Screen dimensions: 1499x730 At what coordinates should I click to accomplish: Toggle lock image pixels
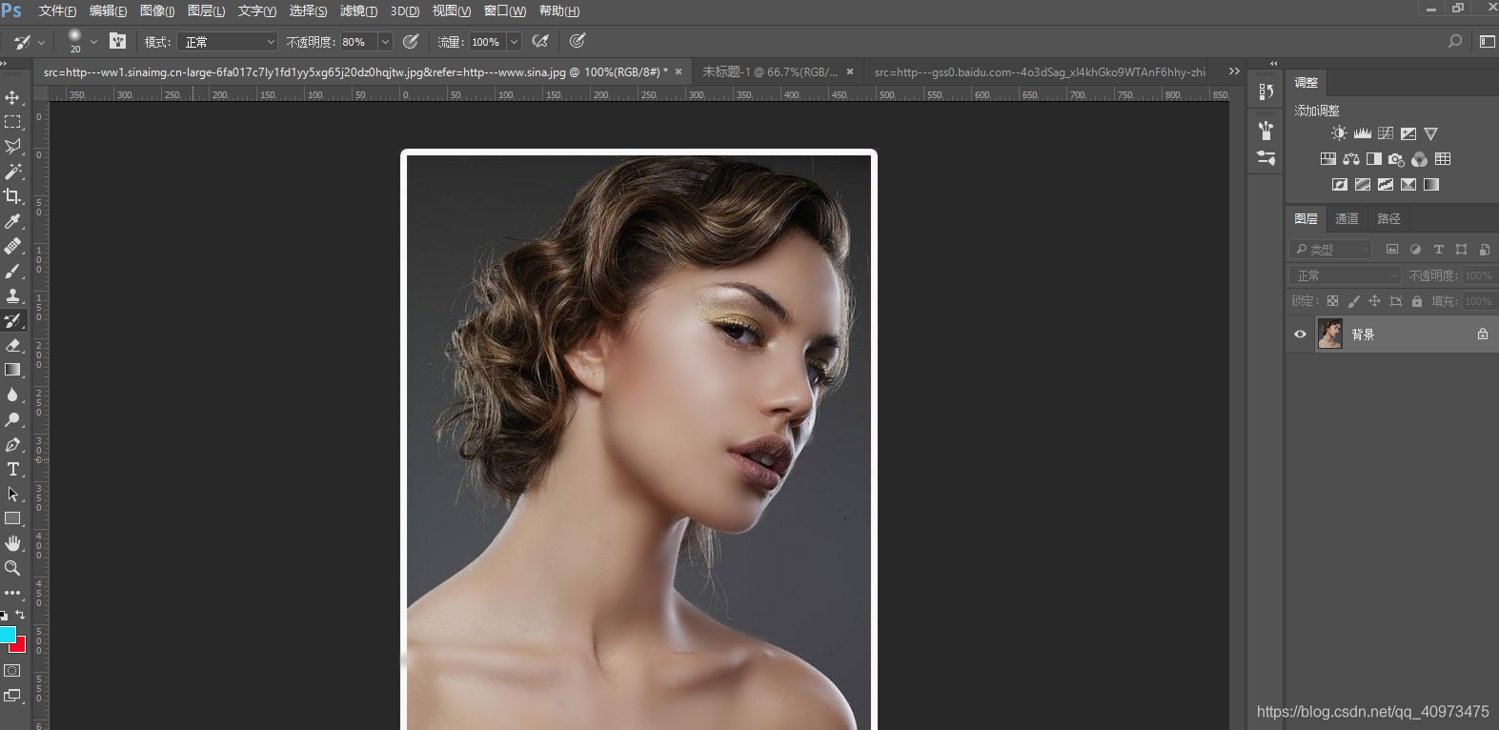[x=1353, y=301]
